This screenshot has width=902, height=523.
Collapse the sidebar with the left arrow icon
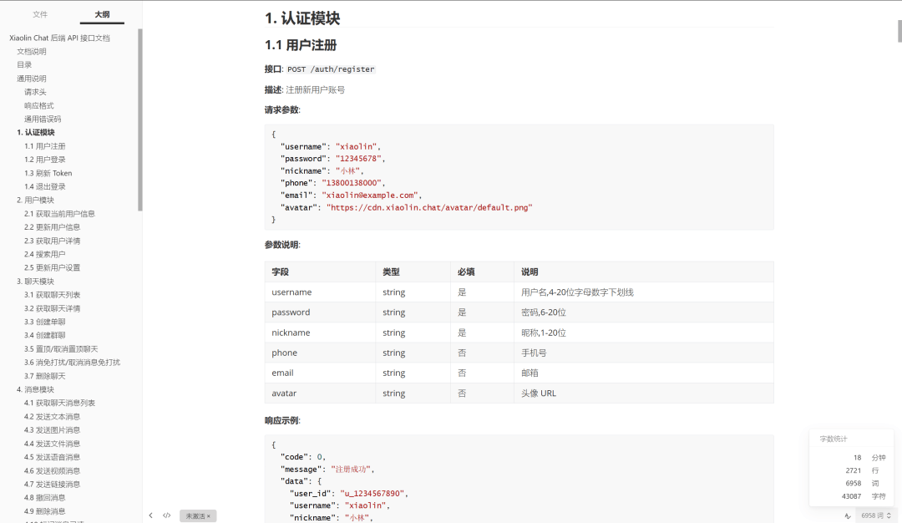pos(150,515)
